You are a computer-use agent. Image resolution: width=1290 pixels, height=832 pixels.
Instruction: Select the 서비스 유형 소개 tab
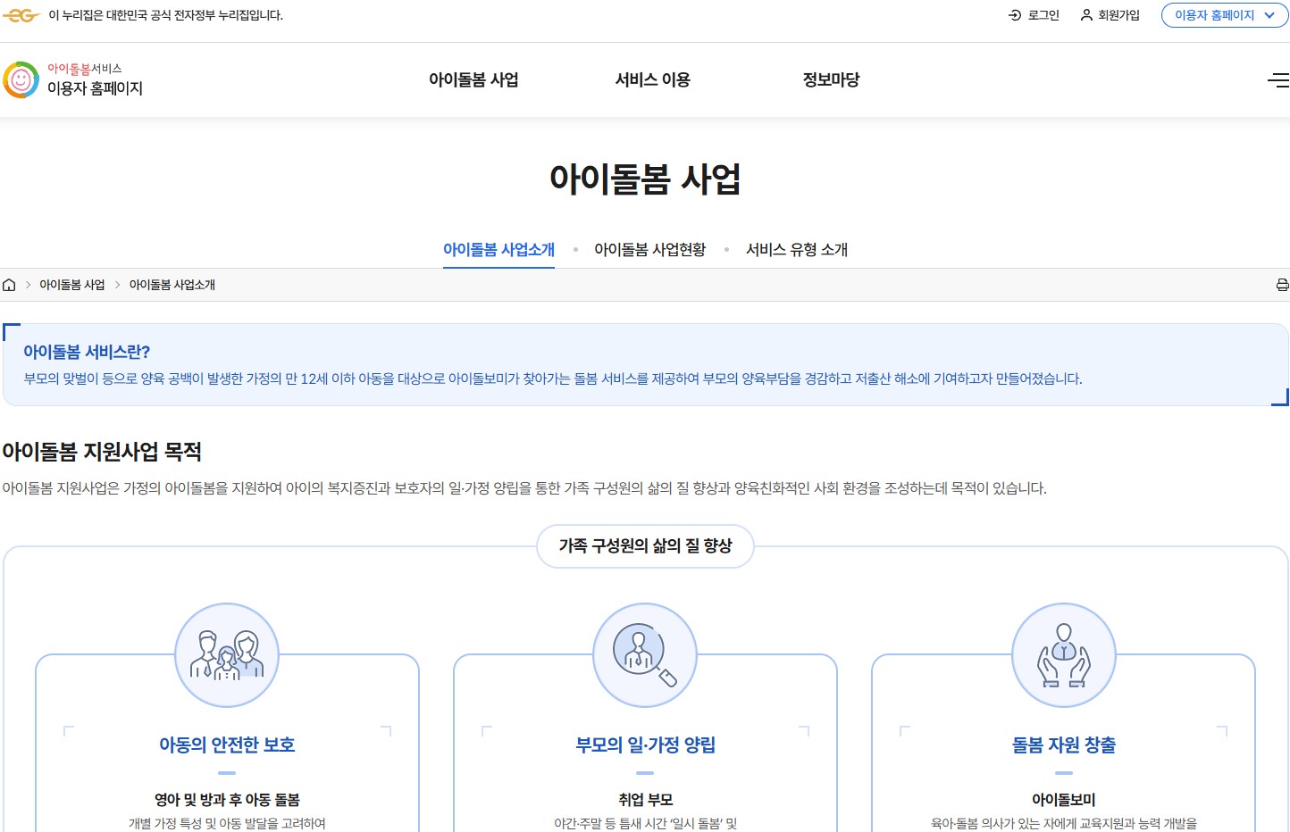pos(795,249)
